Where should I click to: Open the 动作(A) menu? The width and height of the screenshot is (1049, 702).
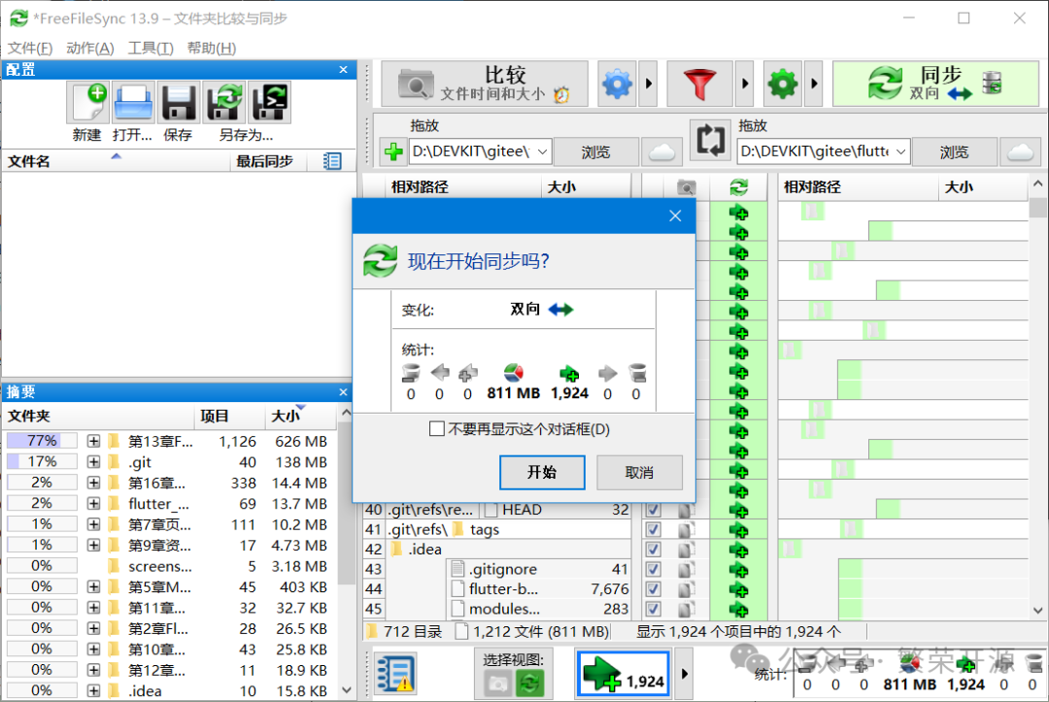[x=90, y=48]
